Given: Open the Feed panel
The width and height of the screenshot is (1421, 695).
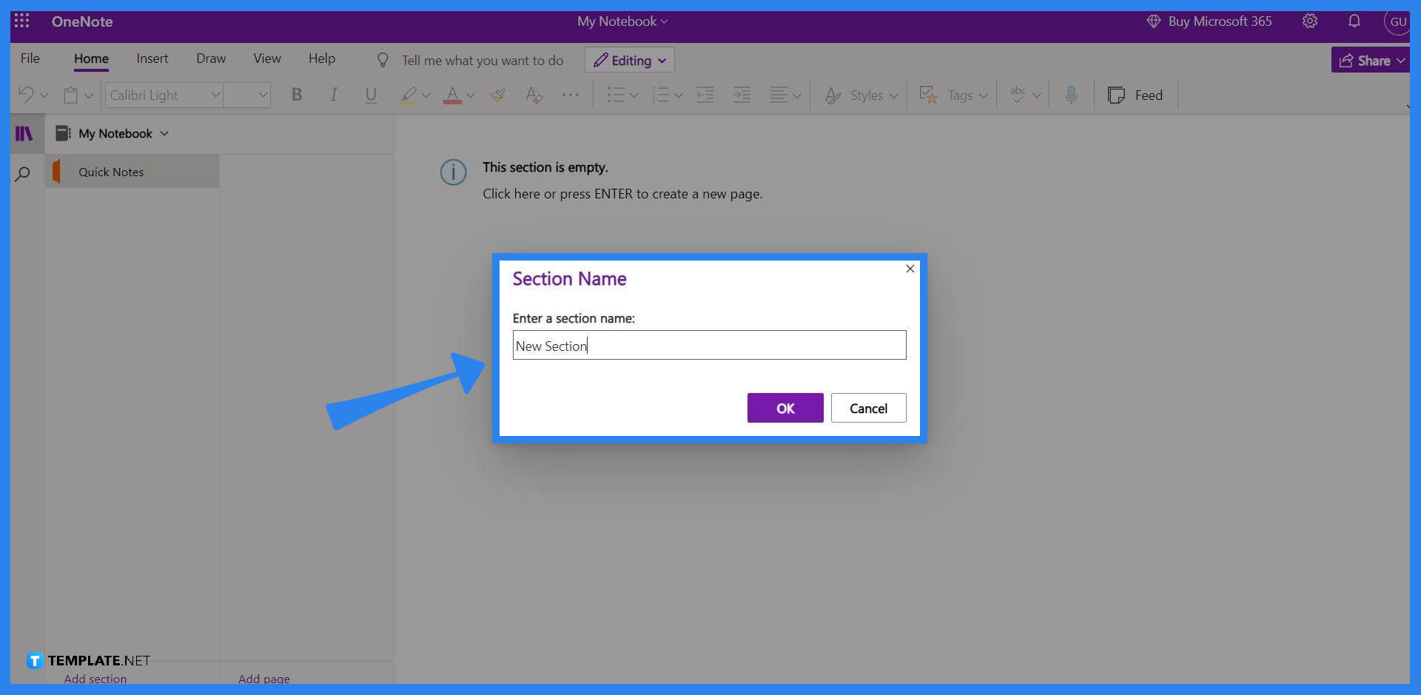Looking at the screenshot, I should coord(1135,95).
